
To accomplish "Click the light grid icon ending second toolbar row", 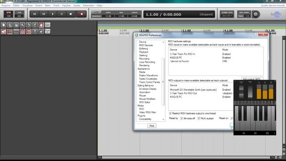I will click(x=47, y=31).
